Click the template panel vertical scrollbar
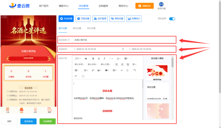The height and width of the screenshot is (128, 221). pos(172,62)
